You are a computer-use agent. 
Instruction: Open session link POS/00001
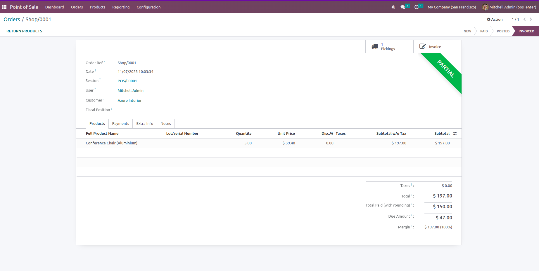[127, 81]
